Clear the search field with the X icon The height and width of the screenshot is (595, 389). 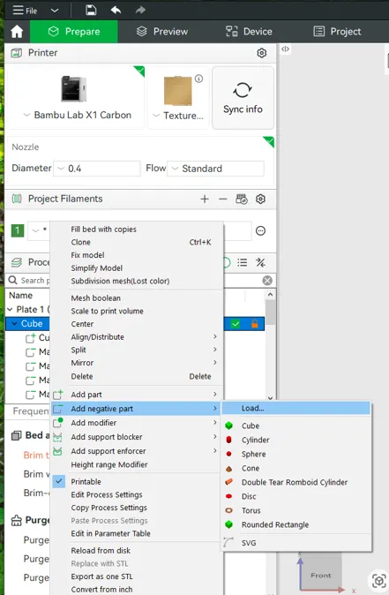[267, 281]
